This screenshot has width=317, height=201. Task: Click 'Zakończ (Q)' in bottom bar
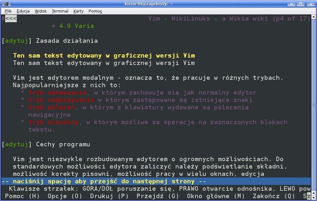(x=274, y=196)
